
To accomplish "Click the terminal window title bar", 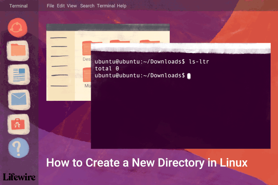I will click(180, 47).
